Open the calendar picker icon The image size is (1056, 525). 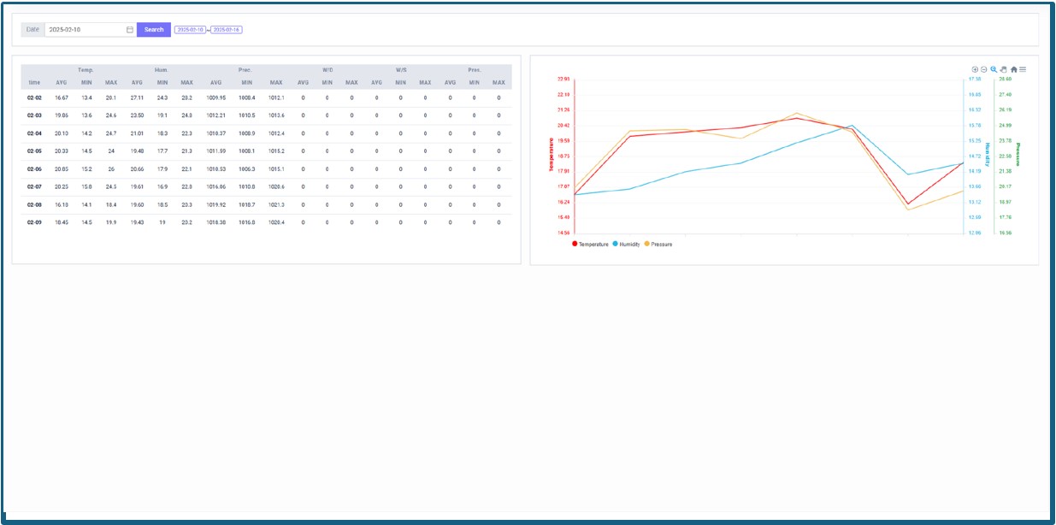[x=130, y=30]
